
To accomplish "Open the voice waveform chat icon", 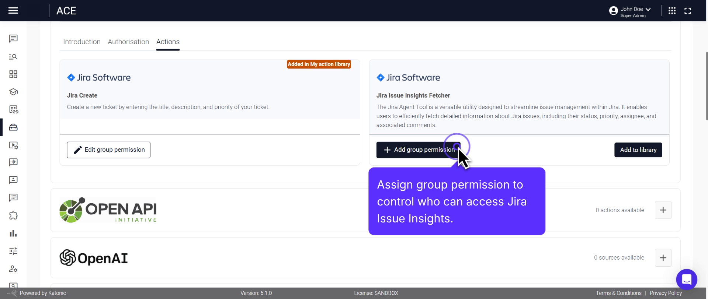I will click(13, 162).
